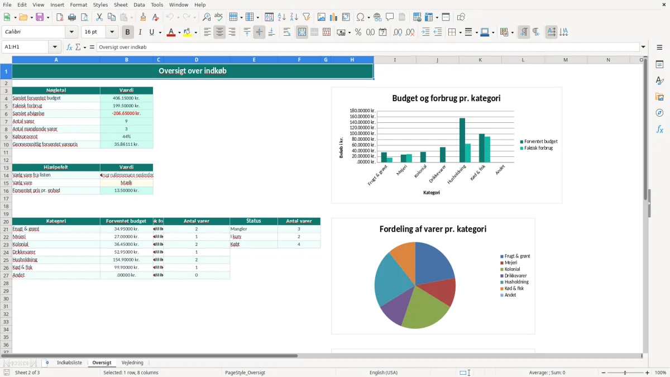Image resolution: width=670 pixels, height=377 pixels.
Task: Click the Format as Date icon
Action: pos(382,32)
